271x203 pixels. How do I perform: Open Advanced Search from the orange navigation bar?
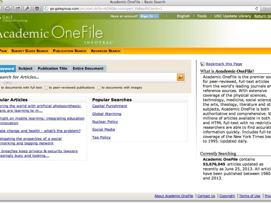[x=106, y=51]
